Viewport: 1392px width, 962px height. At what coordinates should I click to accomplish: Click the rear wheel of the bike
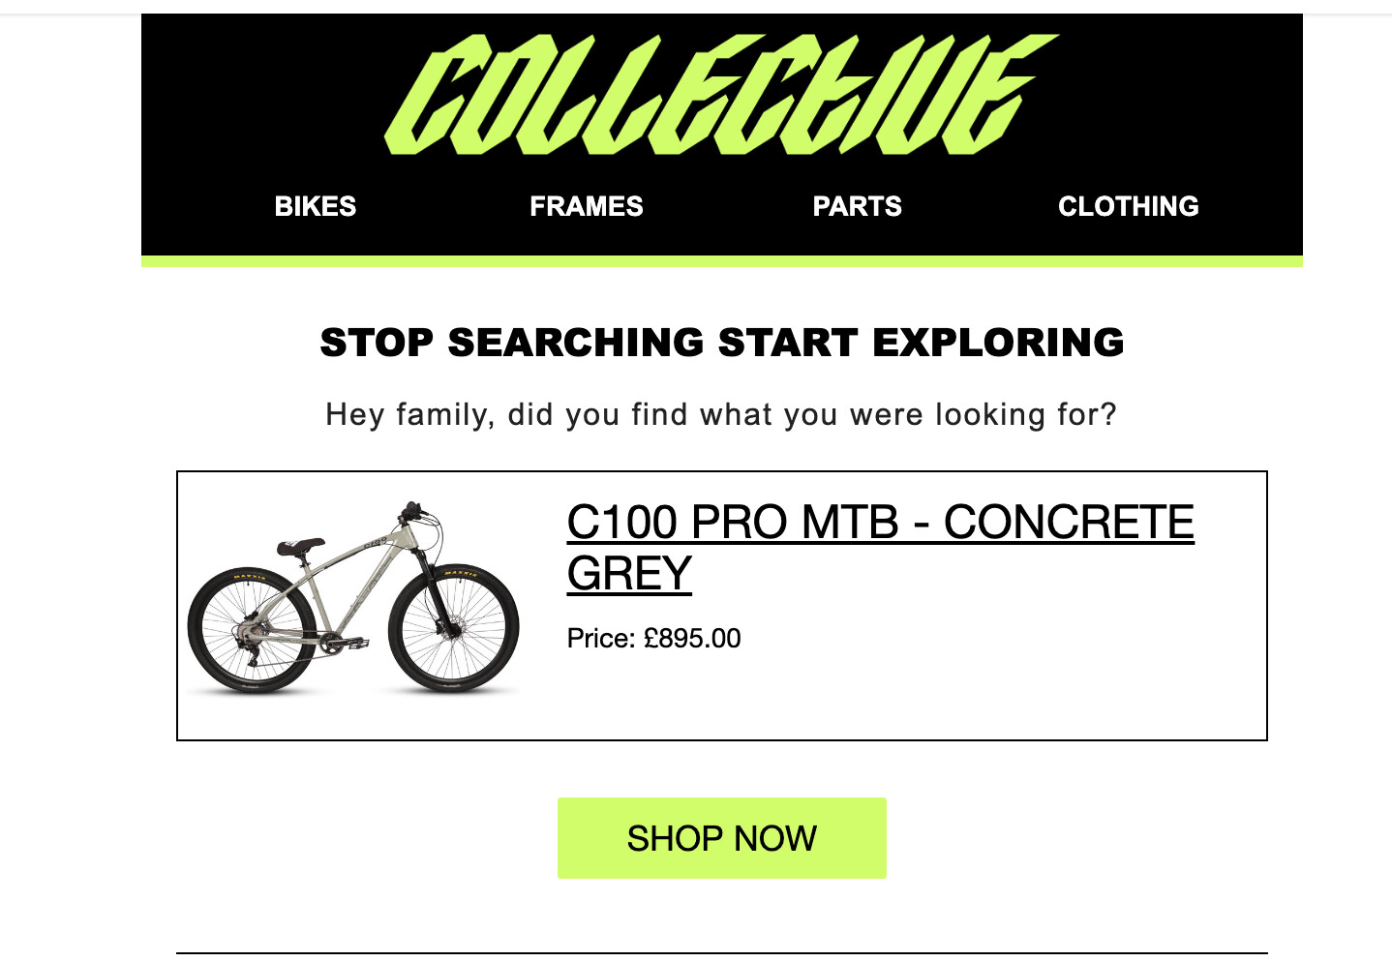(253, 631)
